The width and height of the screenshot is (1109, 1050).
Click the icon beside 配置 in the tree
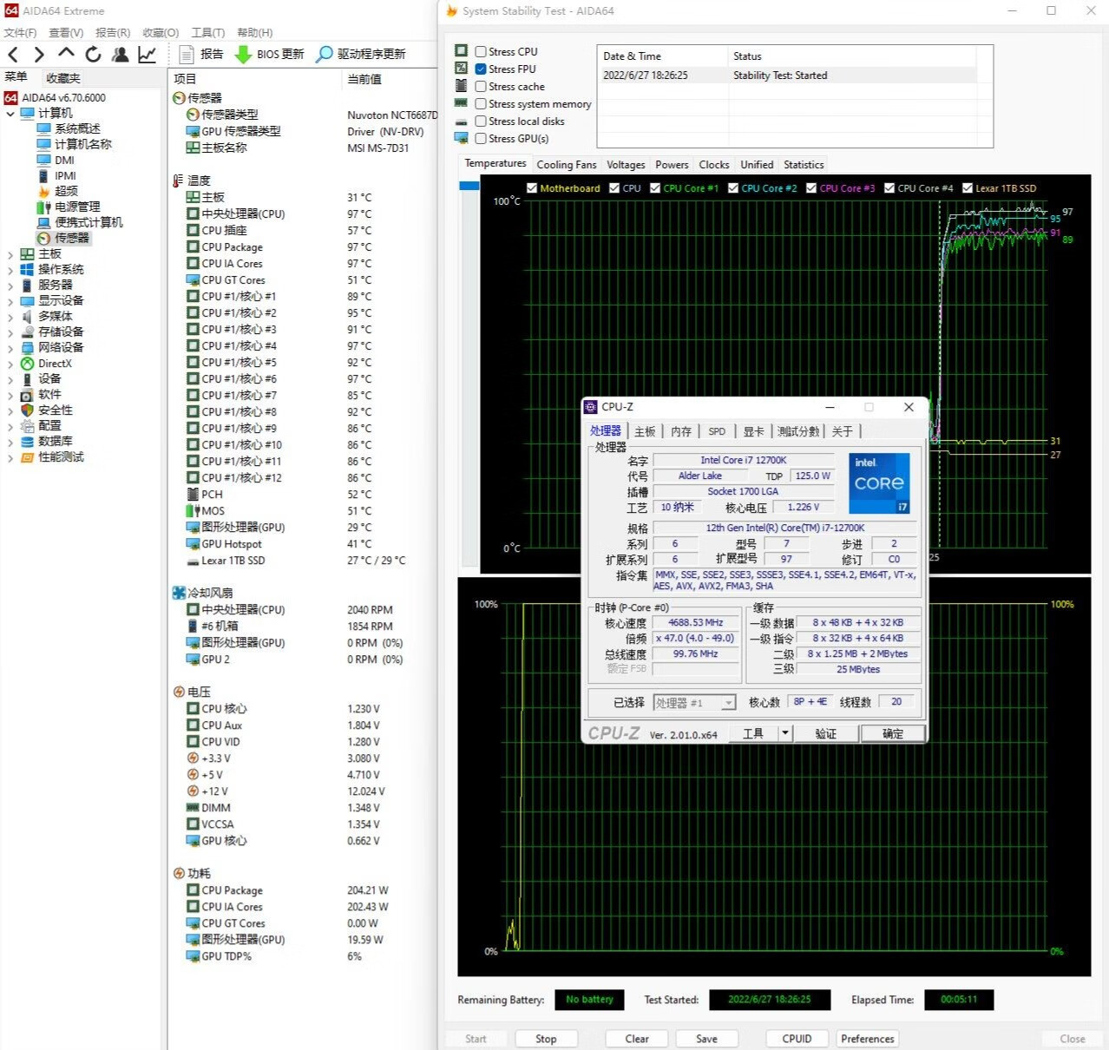tap(27, 425)
